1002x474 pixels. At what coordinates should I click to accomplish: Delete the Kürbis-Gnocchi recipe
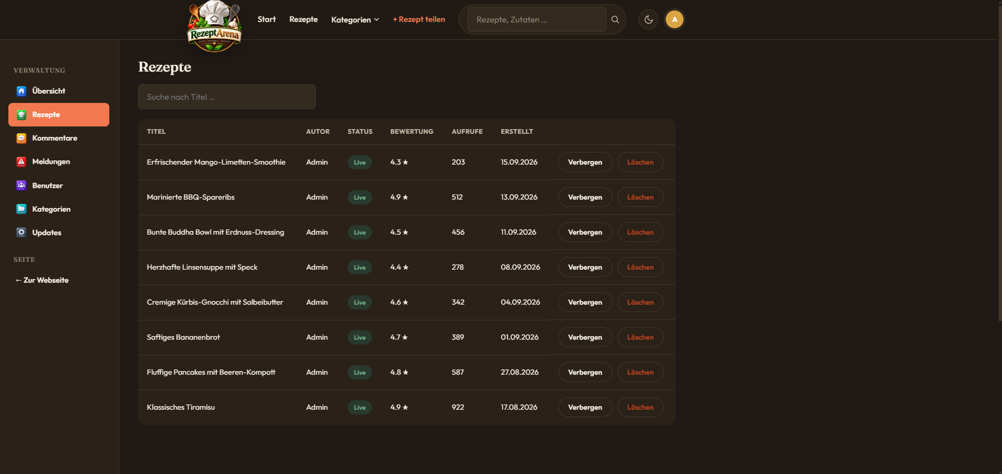click(641, 302)
